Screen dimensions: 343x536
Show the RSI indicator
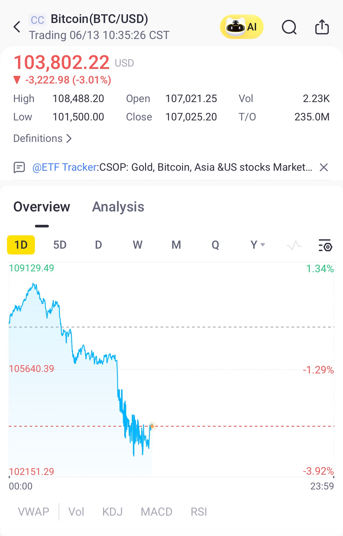pos(199,512)
